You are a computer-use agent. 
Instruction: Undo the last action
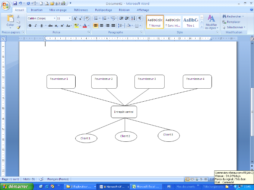[20, 3]
